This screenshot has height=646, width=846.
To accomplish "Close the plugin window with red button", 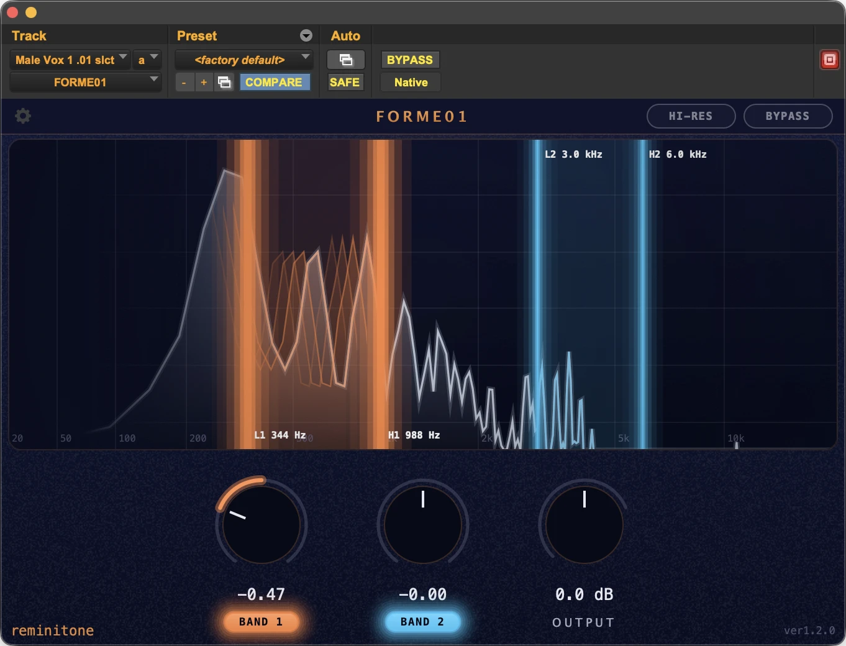I will point(12,12).
